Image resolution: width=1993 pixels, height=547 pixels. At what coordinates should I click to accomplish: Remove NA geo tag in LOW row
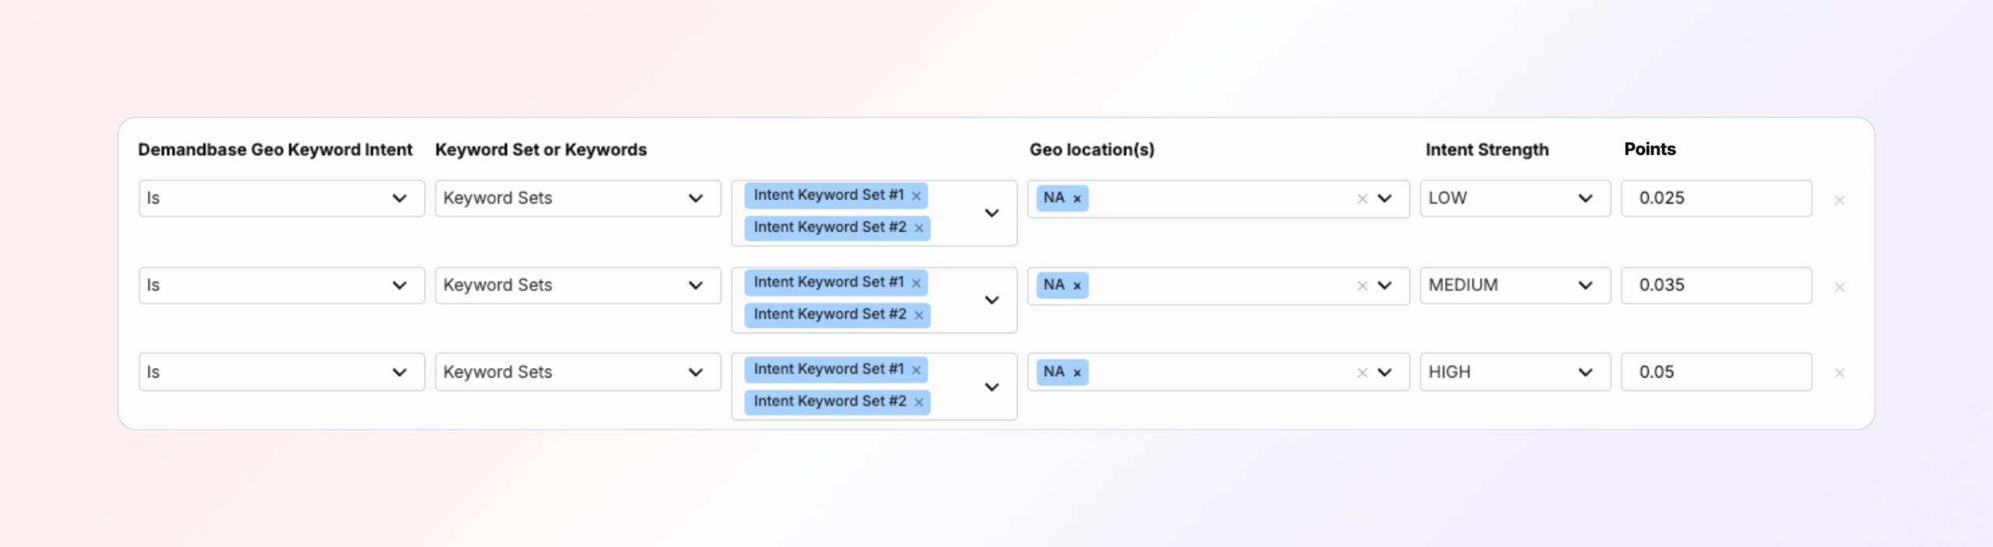(x=1077, y=199)
